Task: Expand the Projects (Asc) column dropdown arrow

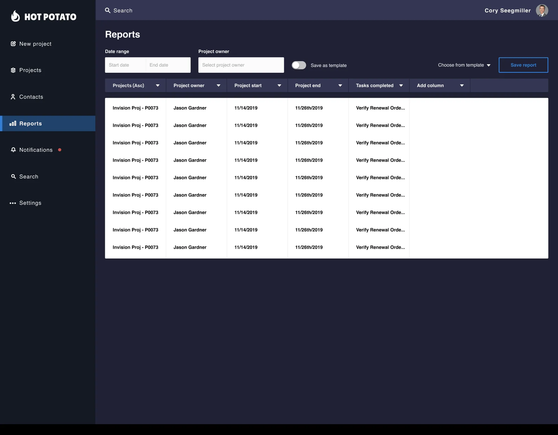Action: (158, 86)
